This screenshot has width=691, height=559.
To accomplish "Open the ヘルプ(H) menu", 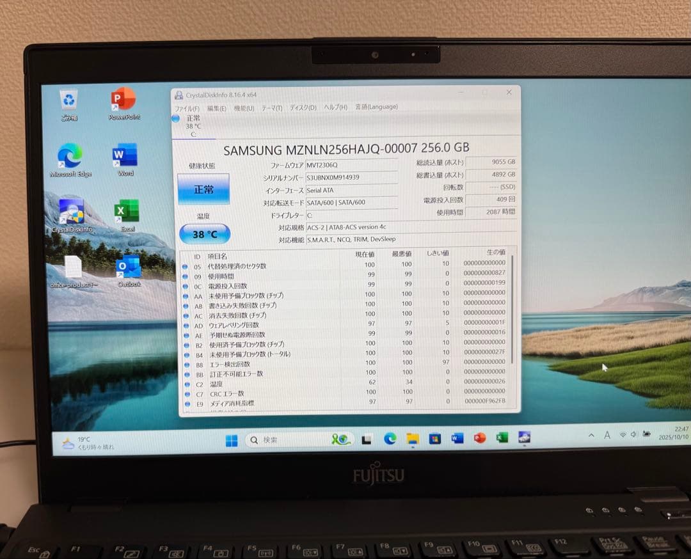I will click(333, 107).
